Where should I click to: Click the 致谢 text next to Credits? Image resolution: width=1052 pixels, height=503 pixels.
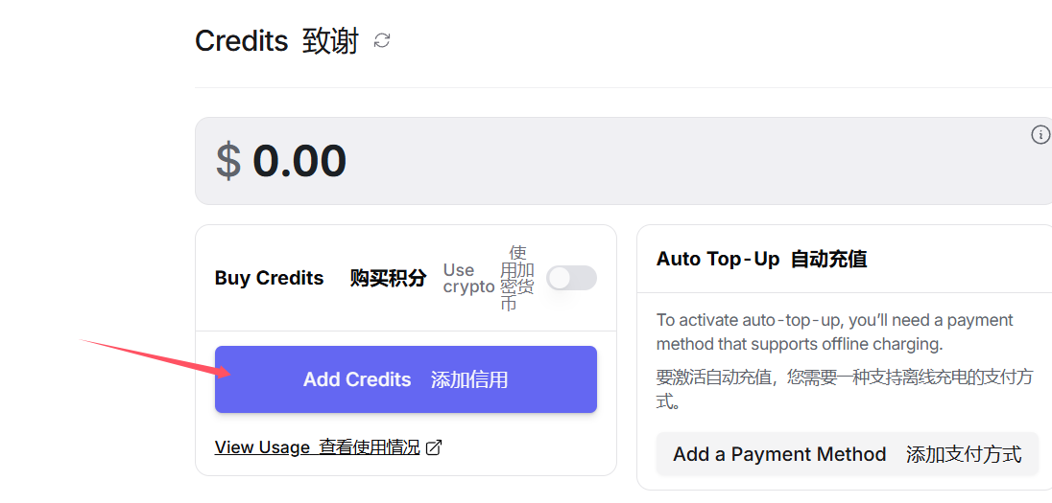pos(330,41)
